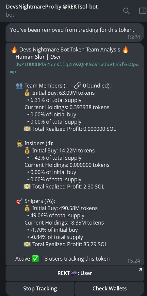
Task: Open the DevsNightmarePro bot profile header
Action: (x=52, y=10)
